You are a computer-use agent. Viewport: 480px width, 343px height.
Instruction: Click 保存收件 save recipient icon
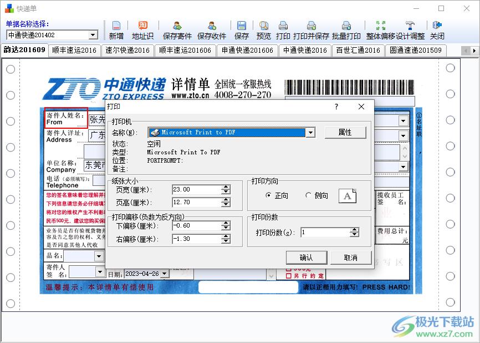212,30
